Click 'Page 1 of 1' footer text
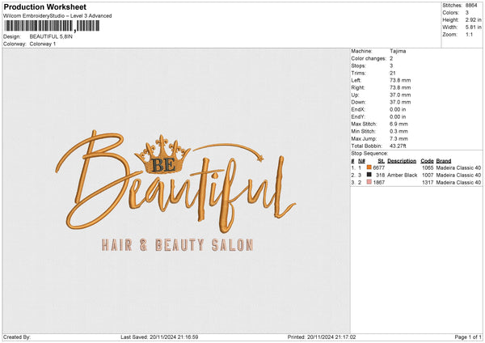This screenshot has width=485, height=343. coord(468,337)
